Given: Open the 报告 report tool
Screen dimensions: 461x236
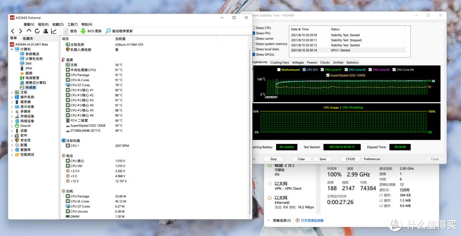Looking at the screenshot, I should (70, 31).
